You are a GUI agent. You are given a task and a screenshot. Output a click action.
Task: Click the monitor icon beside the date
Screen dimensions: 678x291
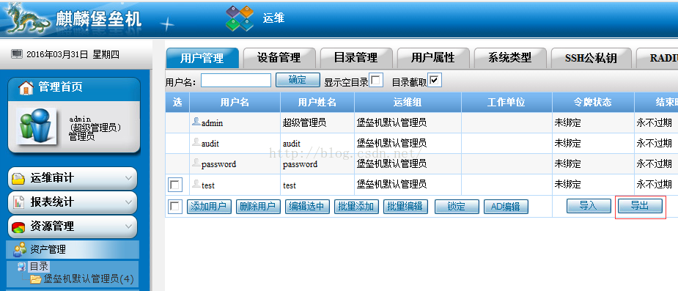(x=17, y=54)
